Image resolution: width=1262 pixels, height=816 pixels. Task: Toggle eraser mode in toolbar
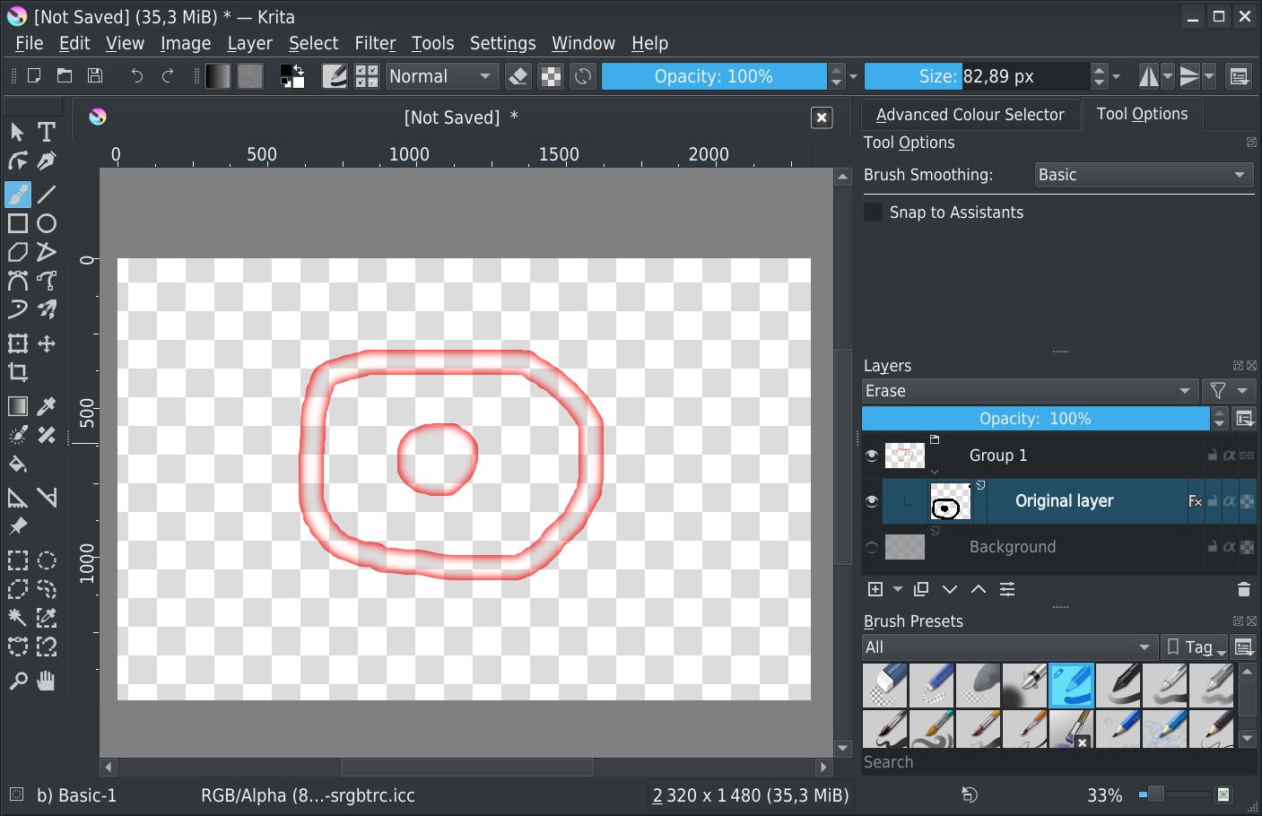tap(518, 77)
